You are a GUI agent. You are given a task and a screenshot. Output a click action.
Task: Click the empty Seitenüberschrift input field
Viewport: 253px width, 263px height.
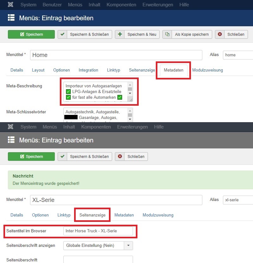pos(98,260)
